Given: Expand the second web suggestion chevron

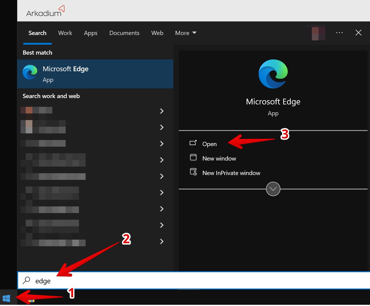Looking at the screenshot, I should pos(162,127).
